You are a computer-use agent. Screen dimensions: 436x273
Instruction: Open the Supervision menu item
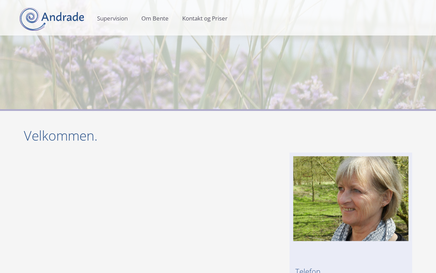pyautogui.click(x=112, y=18)
